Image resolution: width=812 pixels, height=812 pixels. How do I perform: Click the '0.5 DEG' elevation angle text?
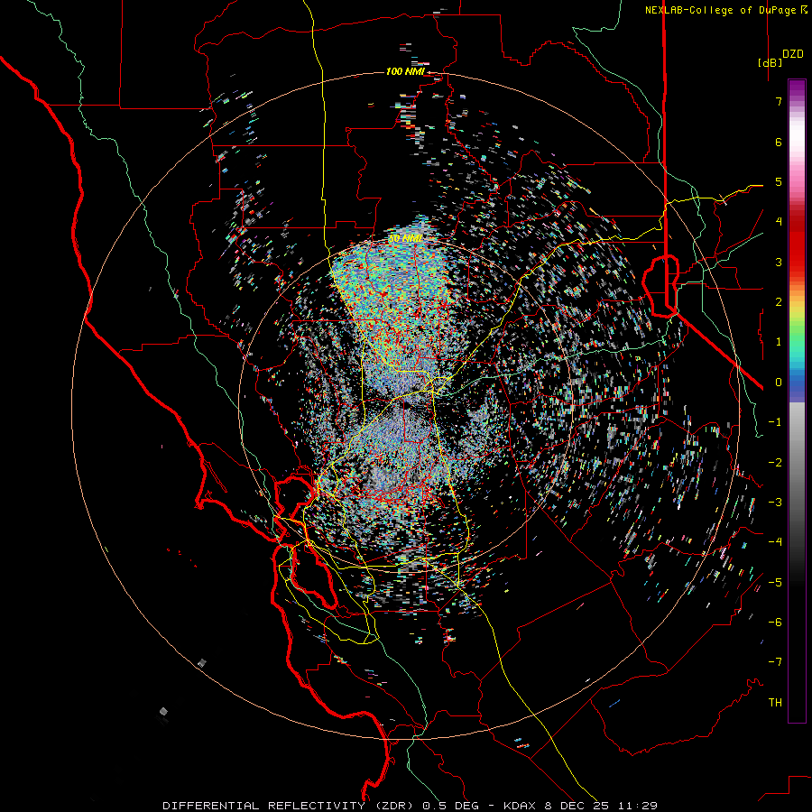452,806
